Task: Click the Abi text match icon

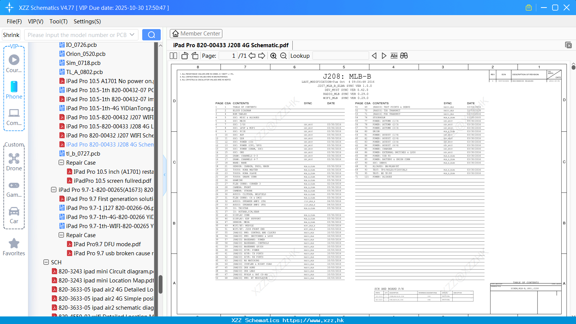Action: (x=394, y=56)
